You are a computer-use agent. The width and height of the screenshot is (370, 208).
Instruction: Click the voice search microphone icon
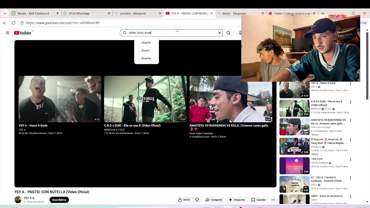tap(240, 33)
